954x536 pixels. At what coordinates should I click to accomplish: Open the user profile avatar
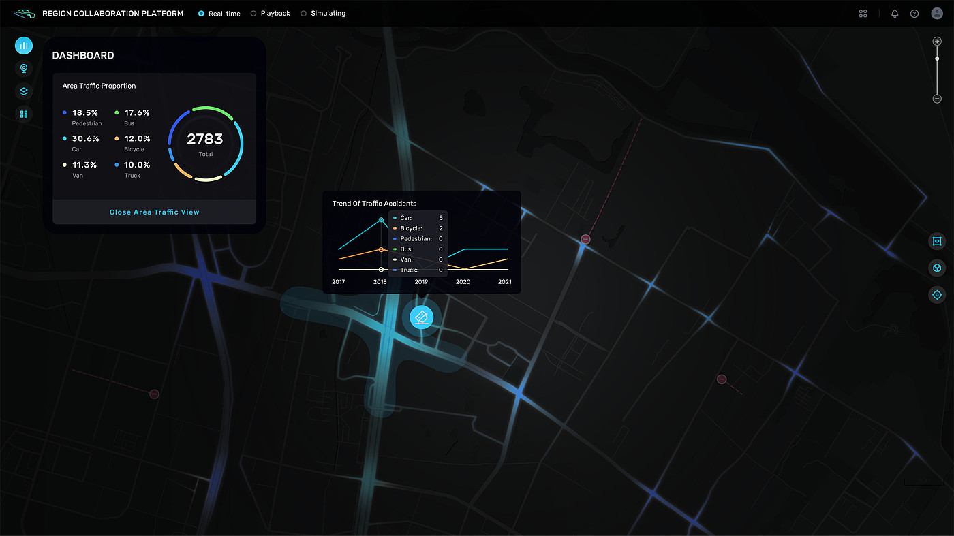tap(936, 14)
